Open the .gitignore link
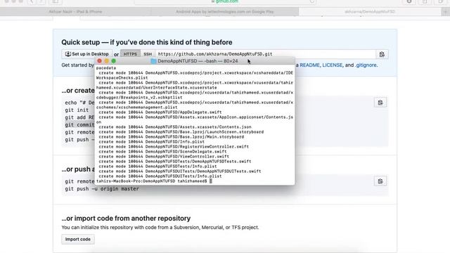Viewport: 450px width, 253px height. coord(366,65)
